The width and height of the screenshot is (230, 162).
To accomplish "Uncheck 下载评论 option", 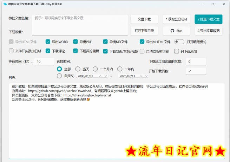I will click(48, 51).
